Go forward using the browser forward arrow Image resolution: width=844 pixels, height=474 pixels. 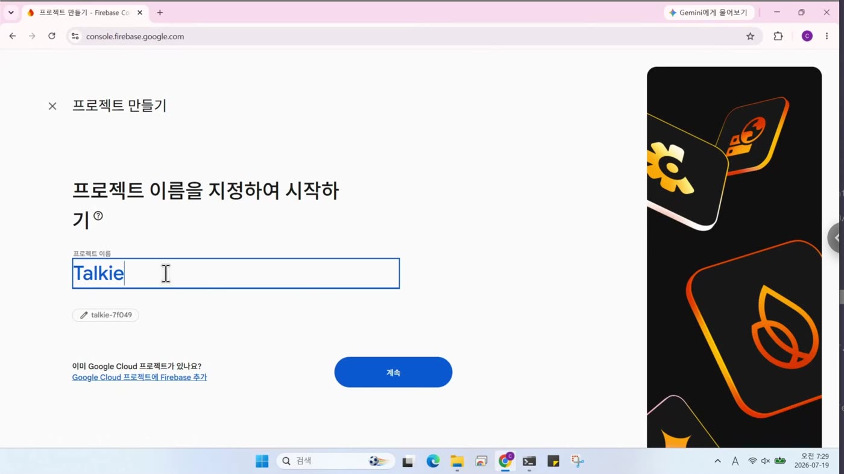pyautogui.click(x=32, y=36)
